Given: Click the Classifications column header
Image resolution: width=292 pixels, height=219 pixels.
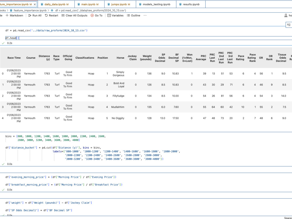Looking at the screenshot, I should [x=85, y=58].
